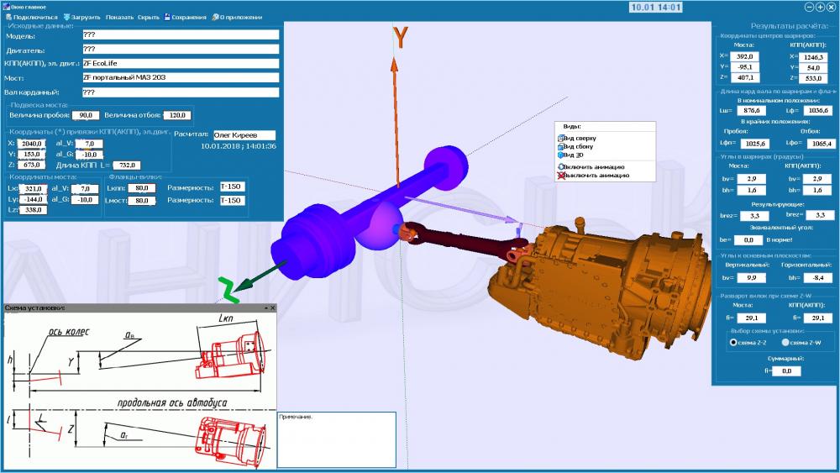840x473 pixels.
Task: Click Размерность T-150 field in Lкпп row
Action: pyautogui.click(x=232, y=187)
